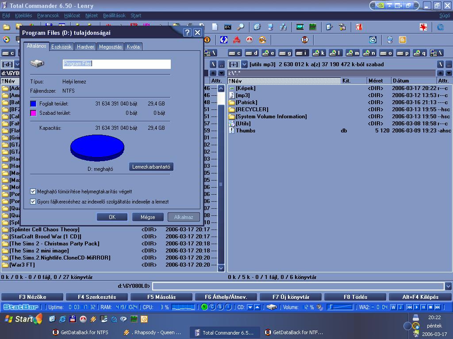Click the Internet Explorer quick launch icon
The height and width of the screenshot is (339, 453).
click(x=62, y=319)
